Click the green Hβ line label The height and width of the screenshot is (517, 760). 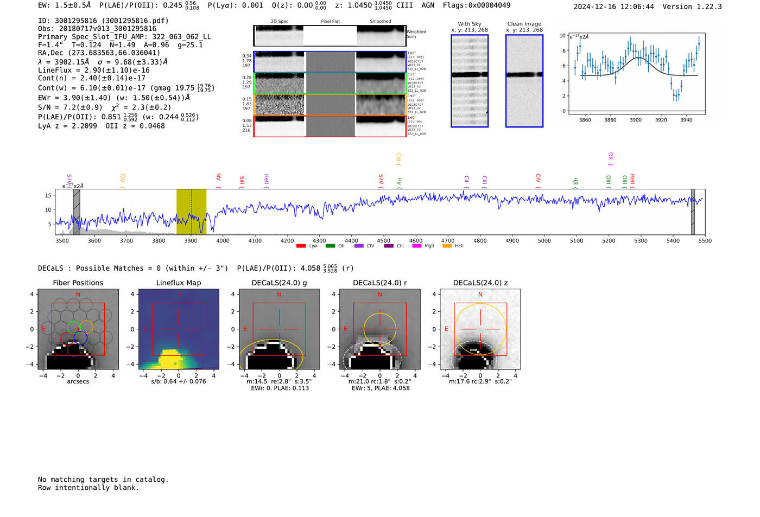(575, 182)
